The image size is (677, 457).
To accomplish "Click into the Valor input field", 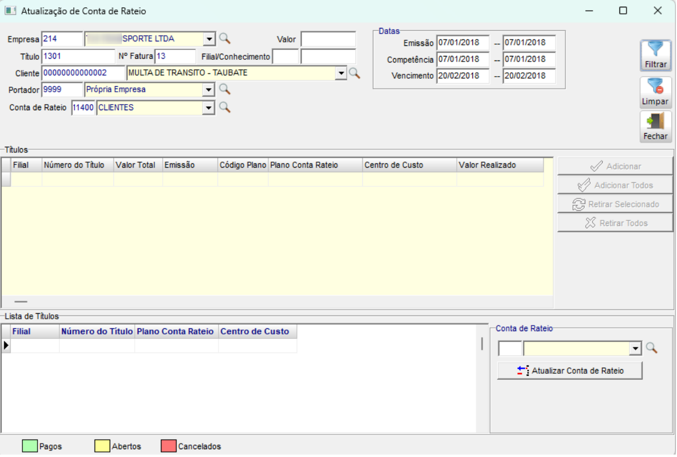I will (328, 39).
